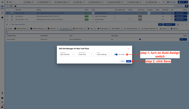Check the select-all sites checkbox
The height and width of the screenshot is (109, 189).
[x=7, y=6]
